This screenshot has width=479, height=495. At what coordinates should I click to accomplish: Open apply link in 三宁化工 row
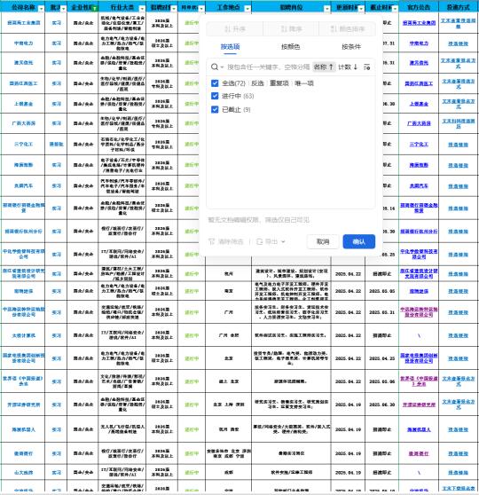459,145
